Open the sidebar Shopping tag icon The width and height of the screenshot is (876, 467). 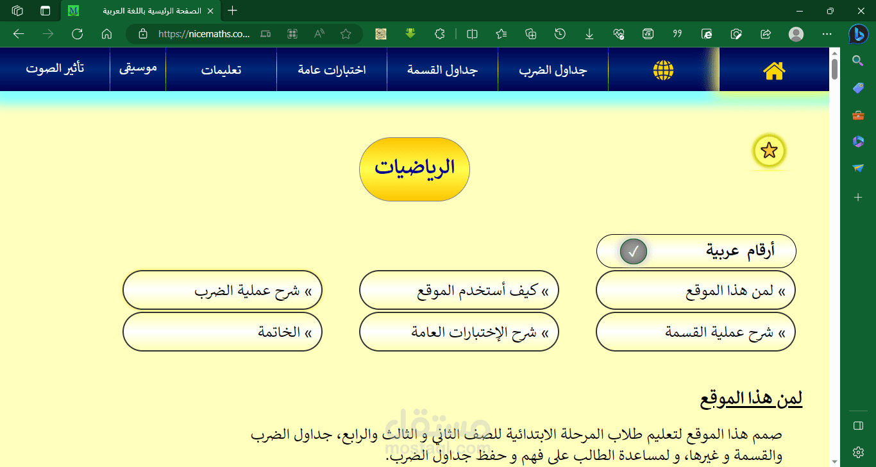coord(858,88)
